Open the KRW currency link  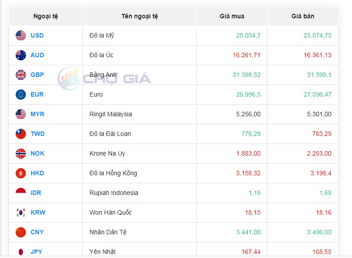[38, 212]
